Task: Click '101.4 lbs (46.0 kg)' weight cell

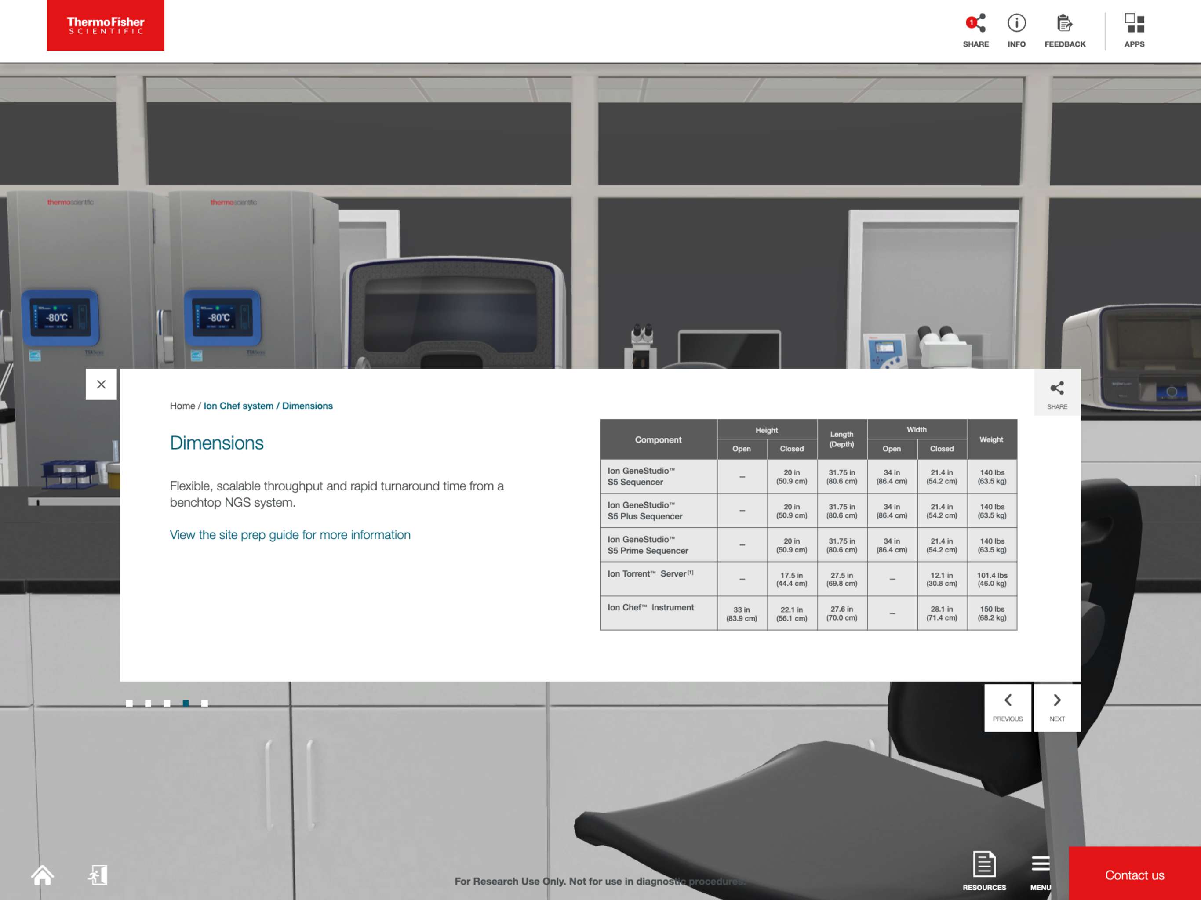Action: click(992, 579)
